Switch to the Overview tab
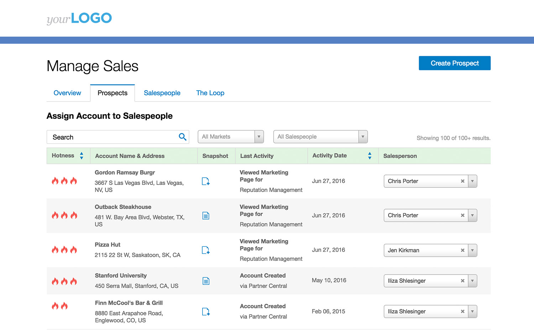 pyautogui.click(x=67, y=93)
